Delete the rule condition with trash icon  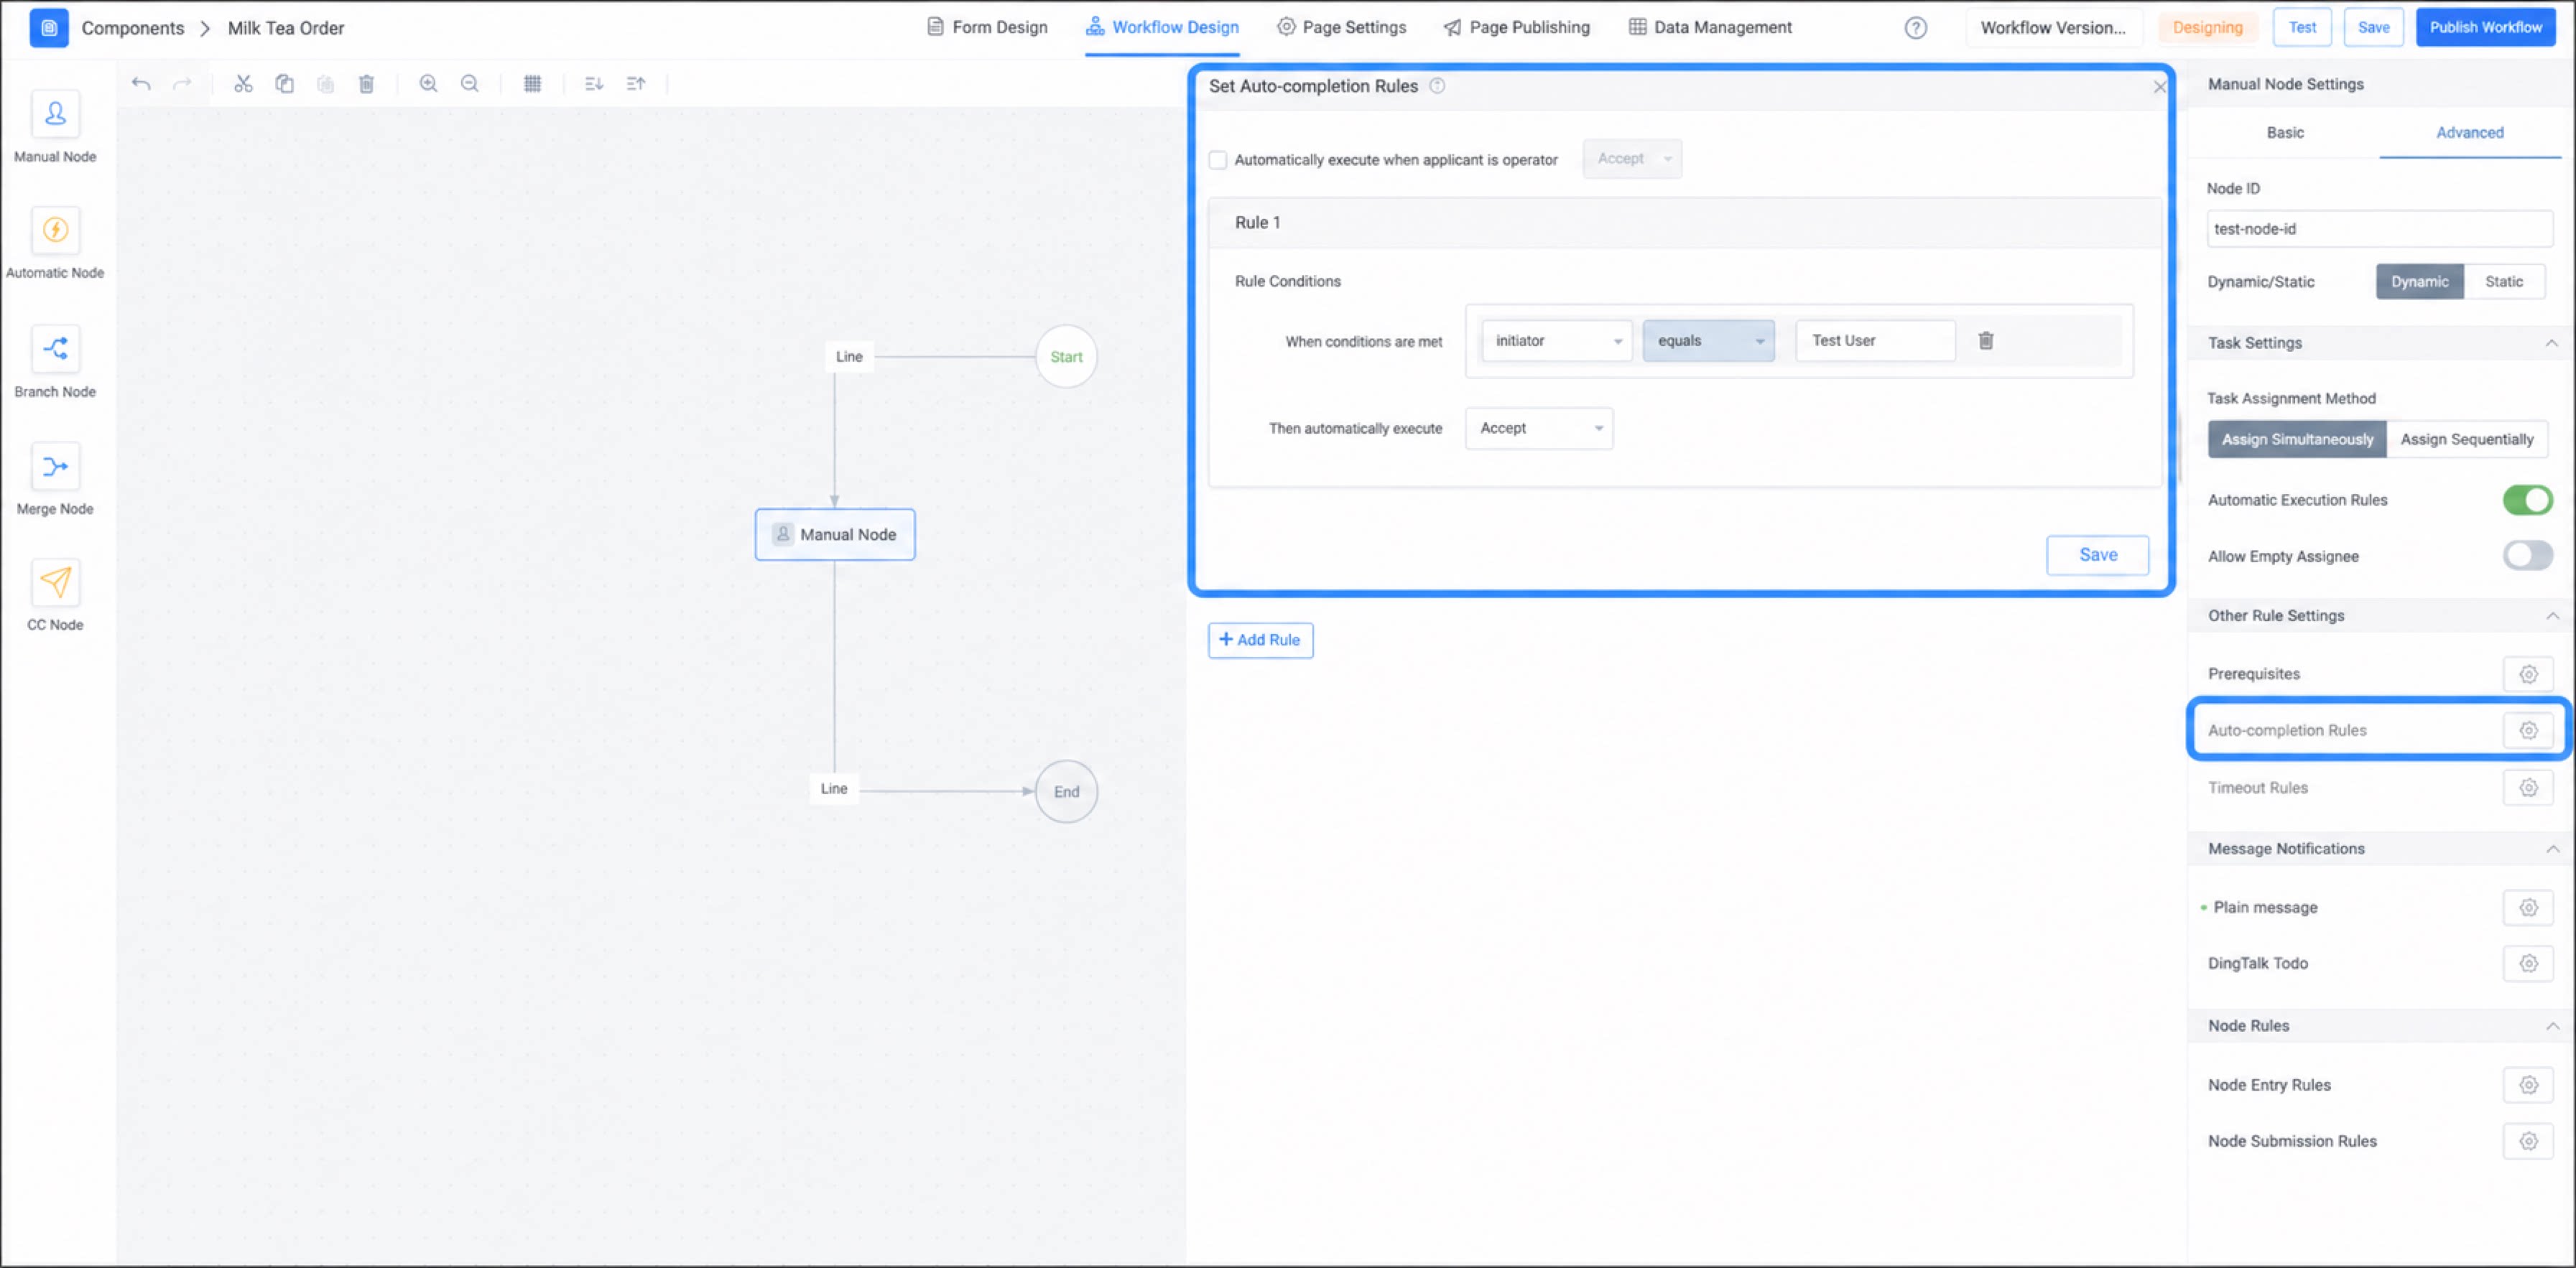pyautogui.click(x=1985, y=341)
